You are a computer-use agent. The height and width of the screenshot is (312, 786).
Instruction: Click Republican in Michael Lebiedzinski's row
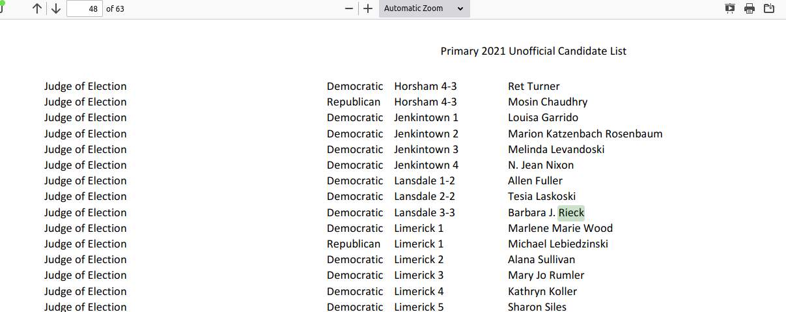354,244
